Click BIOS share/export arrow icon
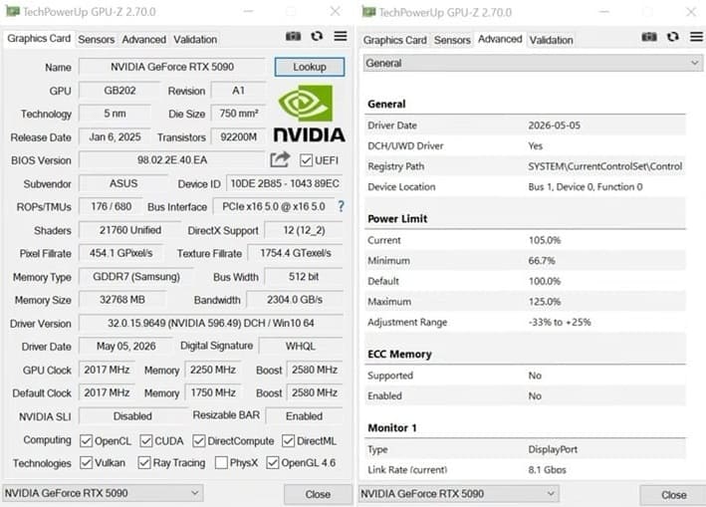 point(280,159)
